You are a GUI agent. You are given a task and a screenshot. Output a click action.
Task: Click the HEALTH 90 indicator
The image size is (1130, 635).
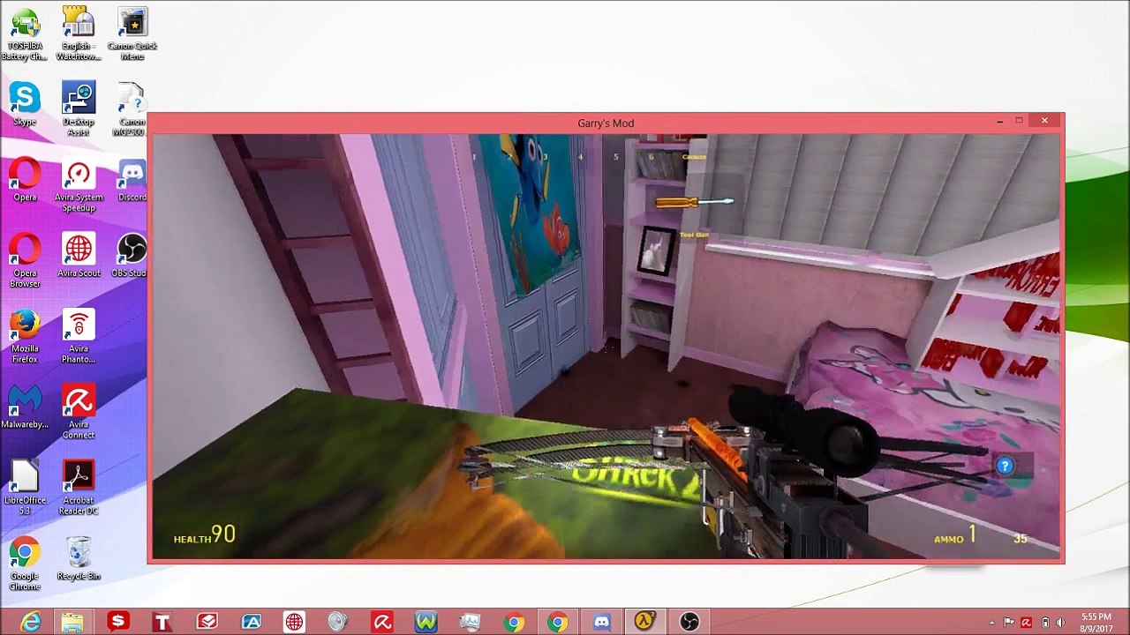click(205, 534)
